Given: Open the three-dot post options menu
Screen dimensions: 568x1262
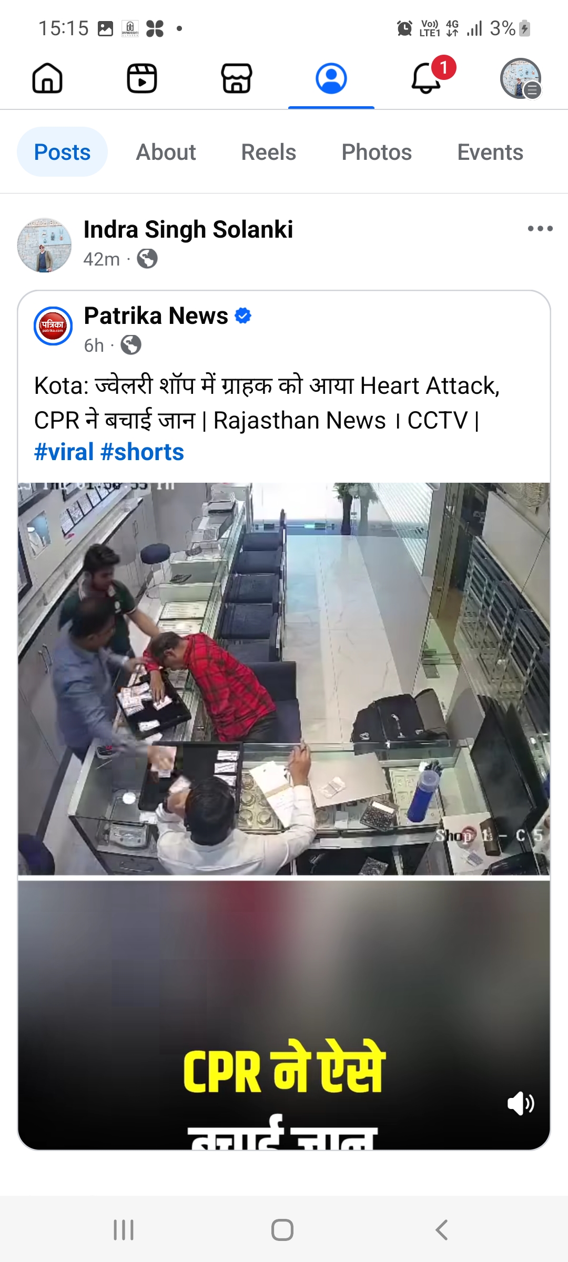Looking at the screenshot, I should [x=540, y=229].
